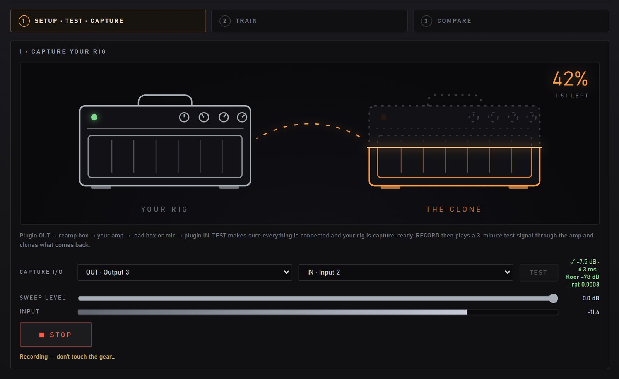
Task: Open the OUT · Output 3 dropdown
Action: click(x=185, y=272)
